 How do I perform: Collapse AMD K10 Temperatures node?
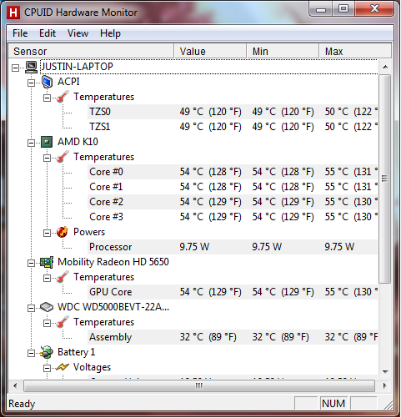coord(47,158)
